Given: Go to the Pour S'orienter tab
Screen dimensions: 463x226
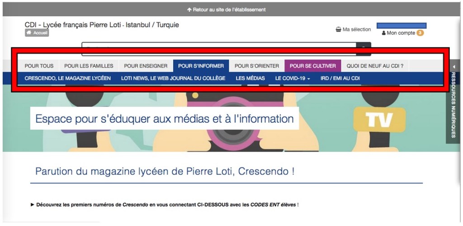Looking at the screenshot, I should click(256, 66).
